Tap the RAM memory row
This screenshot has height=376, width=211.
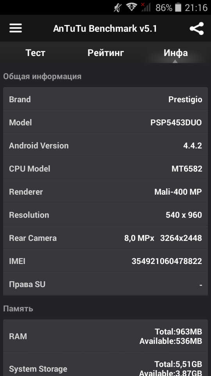click(x=105, y=336)
